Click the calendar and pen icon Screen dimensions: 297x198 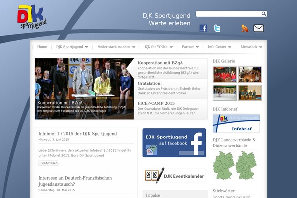154,175
